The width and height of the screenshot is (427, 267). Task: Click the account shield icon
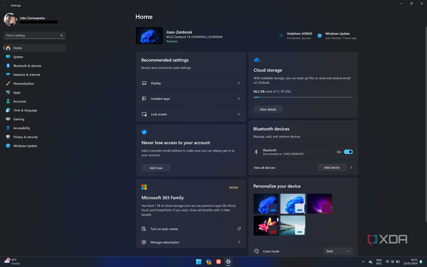point(144,132)
